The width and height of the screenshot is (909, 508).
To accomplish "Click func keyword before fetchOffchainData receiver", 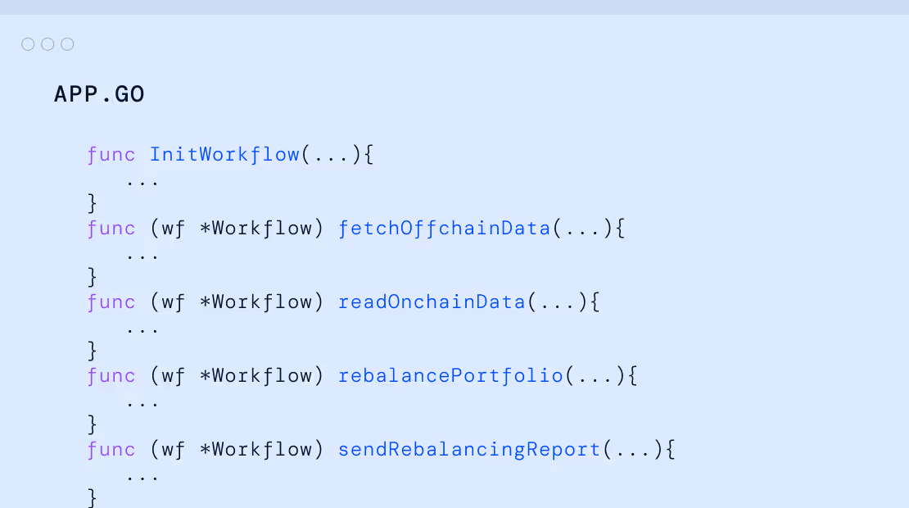I will 111,229.
